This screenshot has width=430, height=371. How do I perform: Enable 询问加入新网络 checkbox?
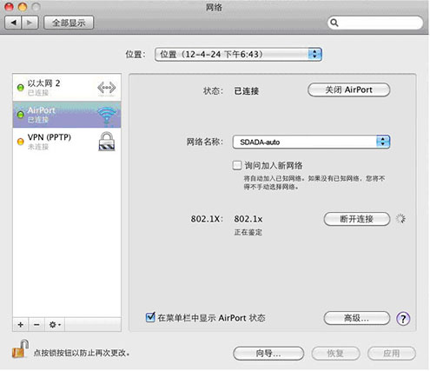coord(237,165)
